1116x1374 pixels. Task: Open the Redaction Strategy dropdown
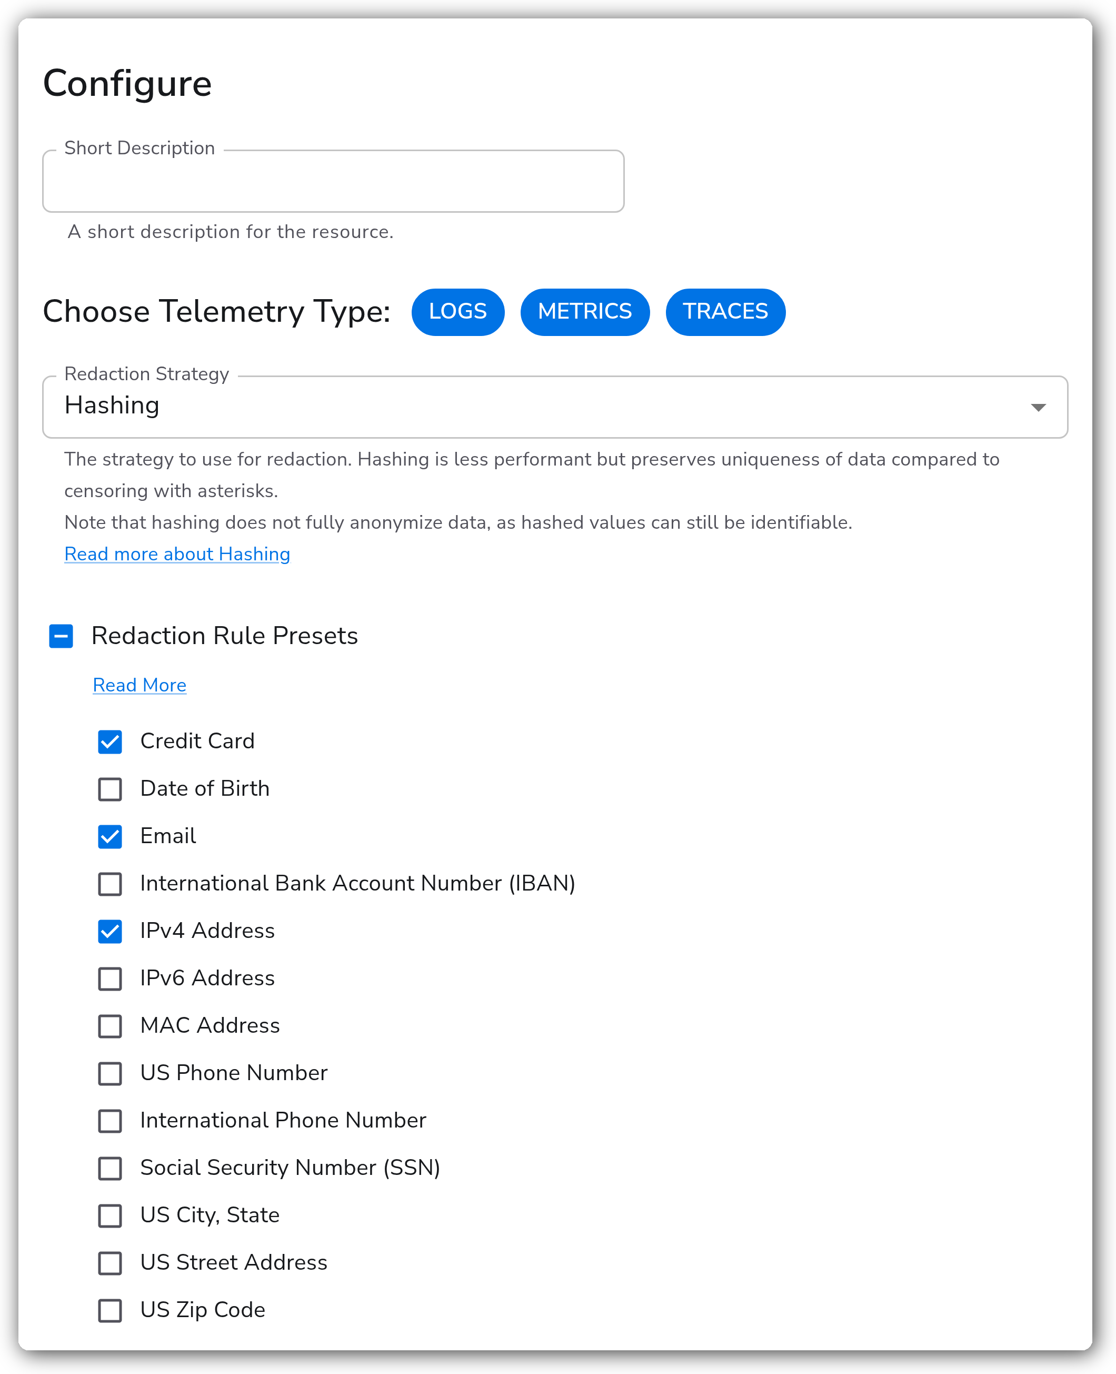(555, 407)
